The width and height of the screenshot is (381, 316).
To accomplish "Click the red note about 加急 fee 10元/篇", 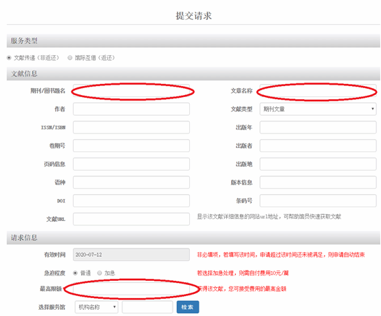I will coord(243,273).
